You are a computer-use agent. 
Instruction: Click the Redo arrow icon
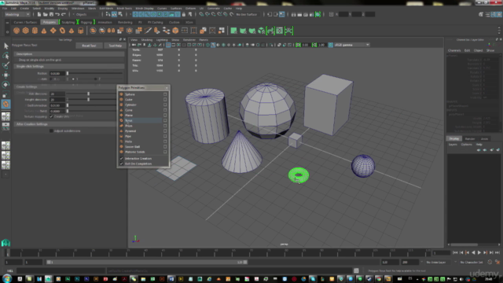click(x=64, y=14)
